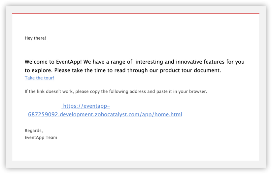Click the word "development" in the URL
This screenshot has height=174, width=272.
tap(72, 114)
